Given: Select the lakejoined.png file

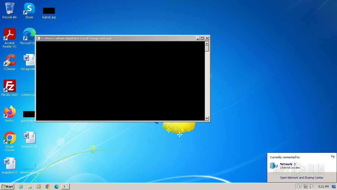Looking at the screenshot, I should tap(29, 169).
